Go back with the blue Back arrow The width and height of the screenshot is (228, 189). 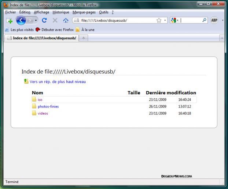[x=21, y=21]
